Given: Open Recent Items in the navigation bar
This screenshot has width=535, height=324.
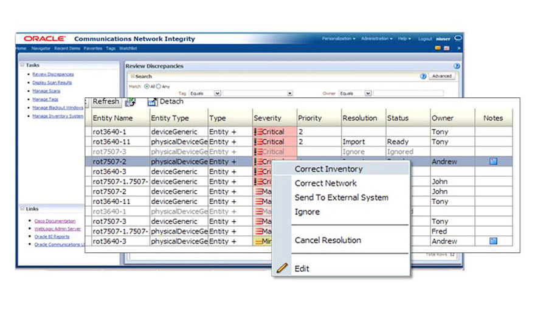Looking at the screenshot, I should click(x=67, y=49).
